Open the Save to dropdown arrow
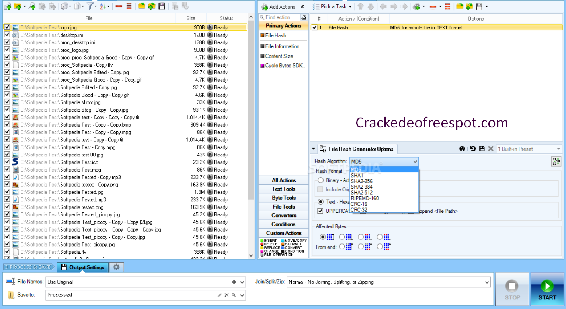The height and width of the screenshot is (309, 566). point(242,295)
